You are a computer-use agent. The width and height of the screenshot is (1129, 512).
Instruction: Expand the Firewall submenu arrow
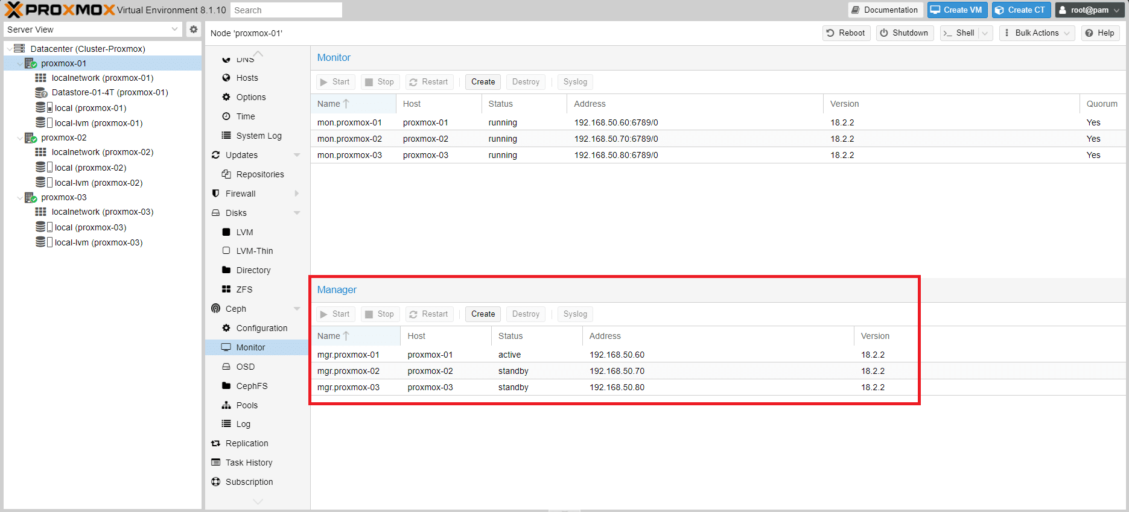(297, 194)
